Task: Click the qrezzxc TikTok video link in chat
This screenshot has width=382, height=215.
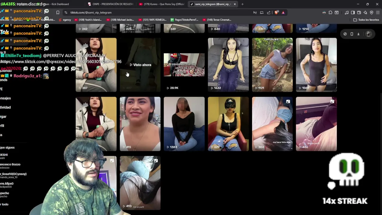Action: click(x=61, y=62)
